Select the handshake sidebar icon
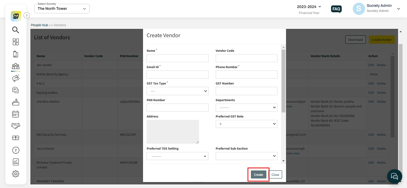 [x=15, y=126]
